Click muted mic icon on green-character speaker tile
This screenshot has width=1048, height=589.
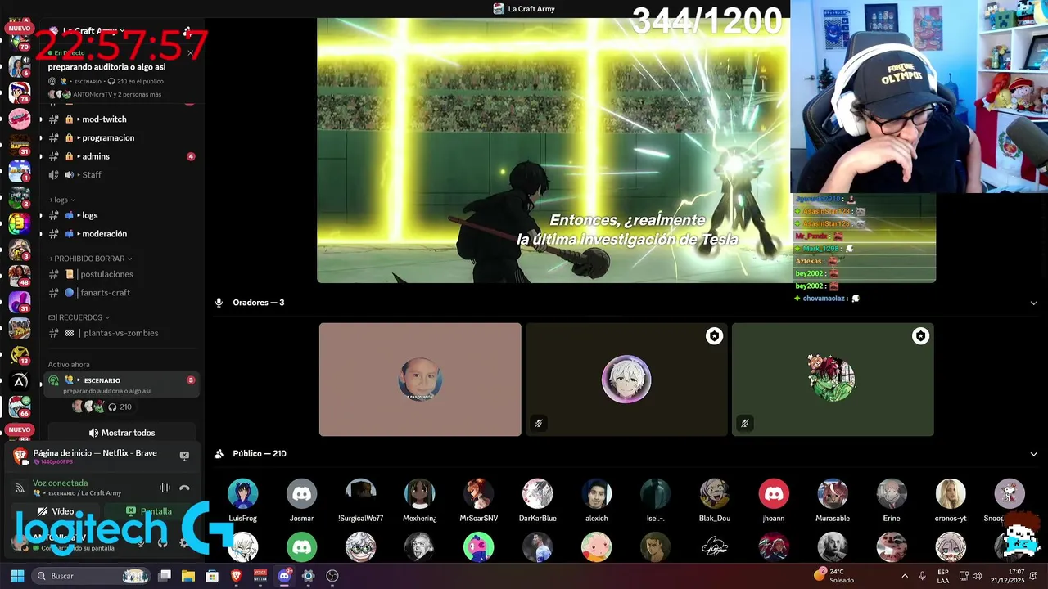pos(745,423)
